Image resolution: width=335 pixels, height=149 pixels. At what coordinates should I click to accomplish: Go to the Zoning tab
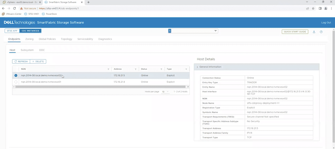click(x=29, y=39)
